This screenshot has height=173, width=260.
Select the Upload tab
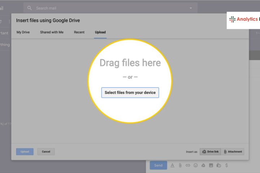[100, 32]
